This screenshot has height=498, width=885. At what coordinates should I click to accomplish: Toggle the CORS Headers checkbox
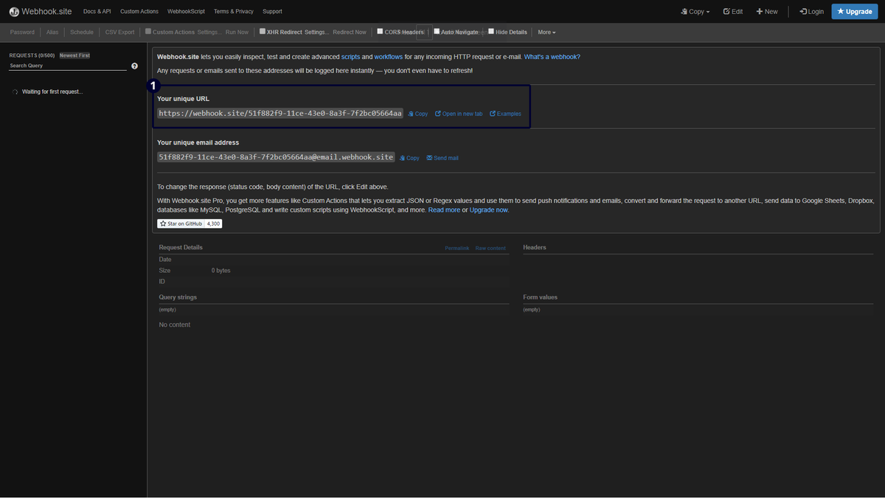[x=380, y=32]
